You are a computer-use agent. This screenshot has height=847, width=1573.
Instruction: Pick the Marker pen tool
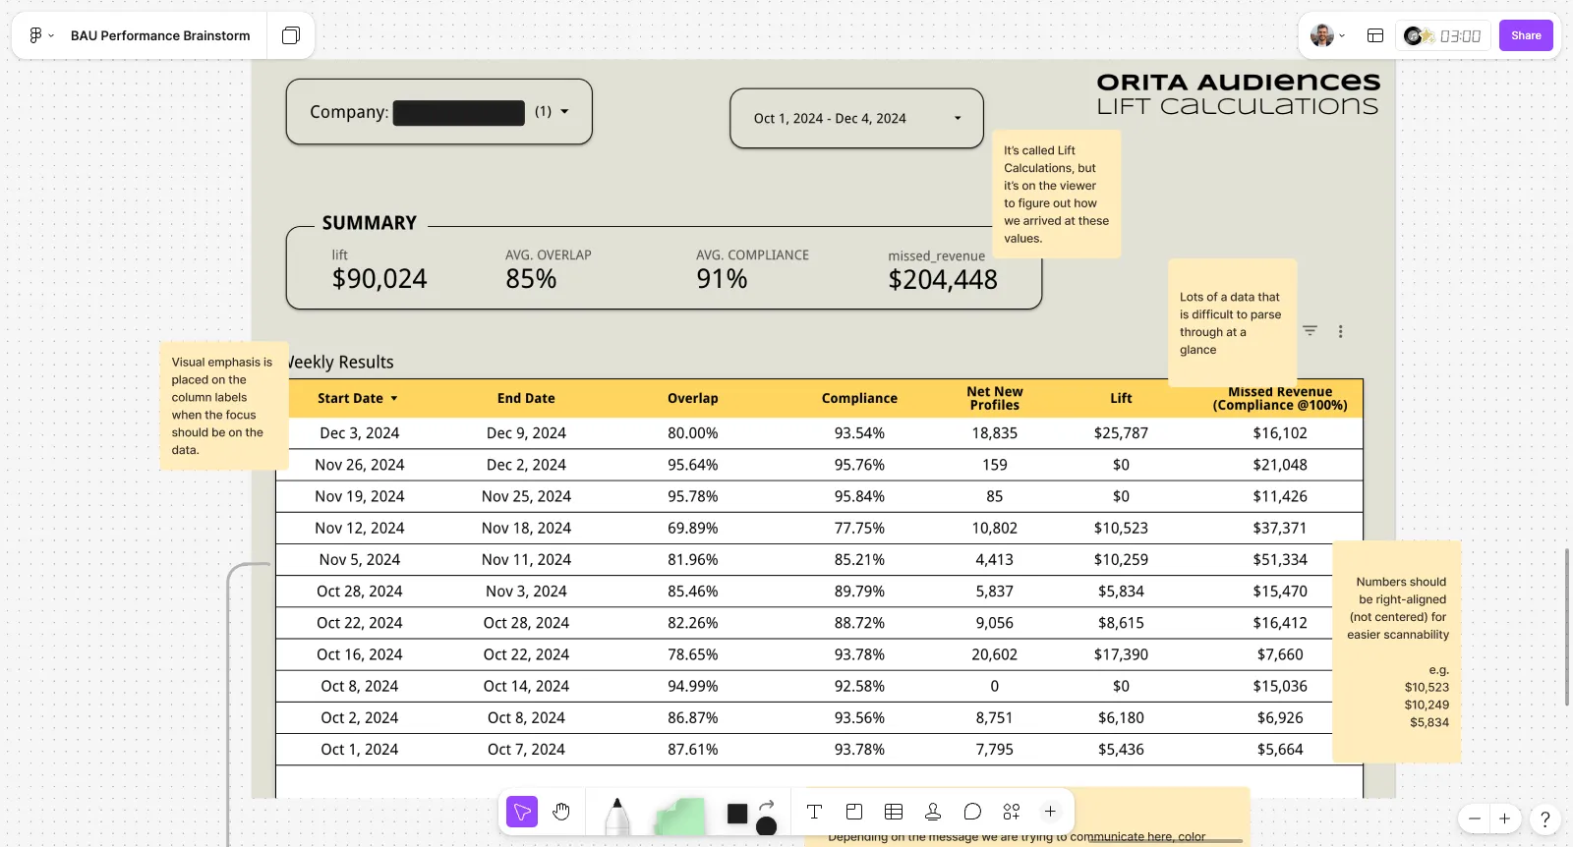point(616,816)
